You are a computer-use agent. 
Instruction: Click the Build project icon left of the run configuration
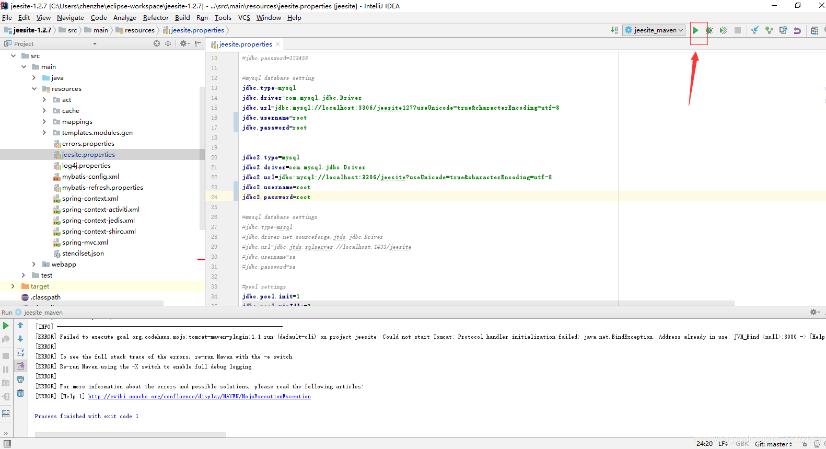click(614, 30)
